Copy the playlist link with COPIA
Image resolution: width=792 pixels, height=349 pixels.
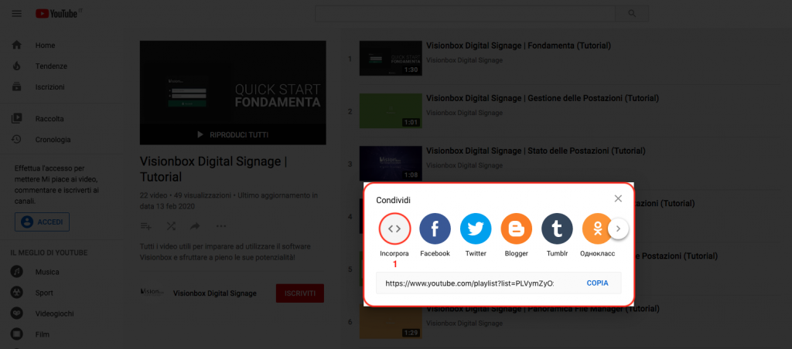click(x=597, y=283)
